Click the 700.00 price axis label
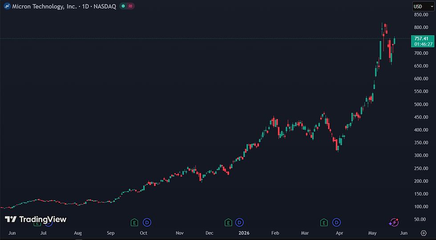 point(421,53)
